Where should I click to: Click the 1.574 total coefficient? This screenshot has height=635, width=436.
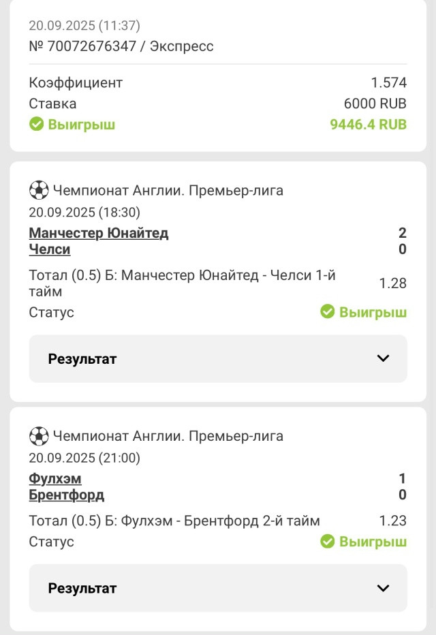point(388,82)
